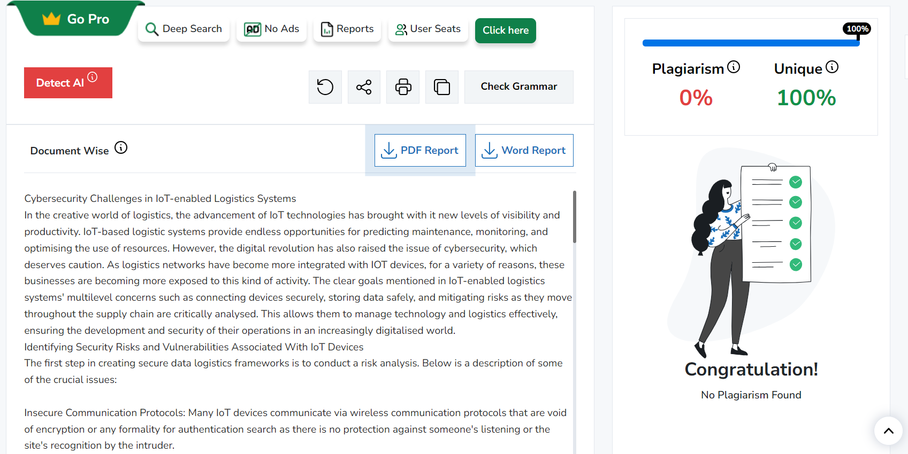Select the No Ads option
This screenshot has height=454, width=908.
coord(271,29)
